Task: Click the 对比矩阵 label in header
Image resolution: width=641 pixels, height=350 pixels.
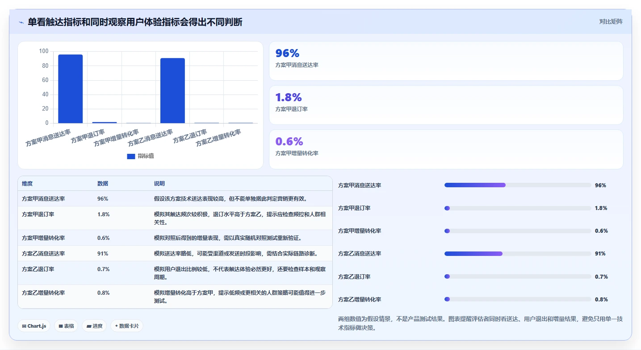Action: 611,21
